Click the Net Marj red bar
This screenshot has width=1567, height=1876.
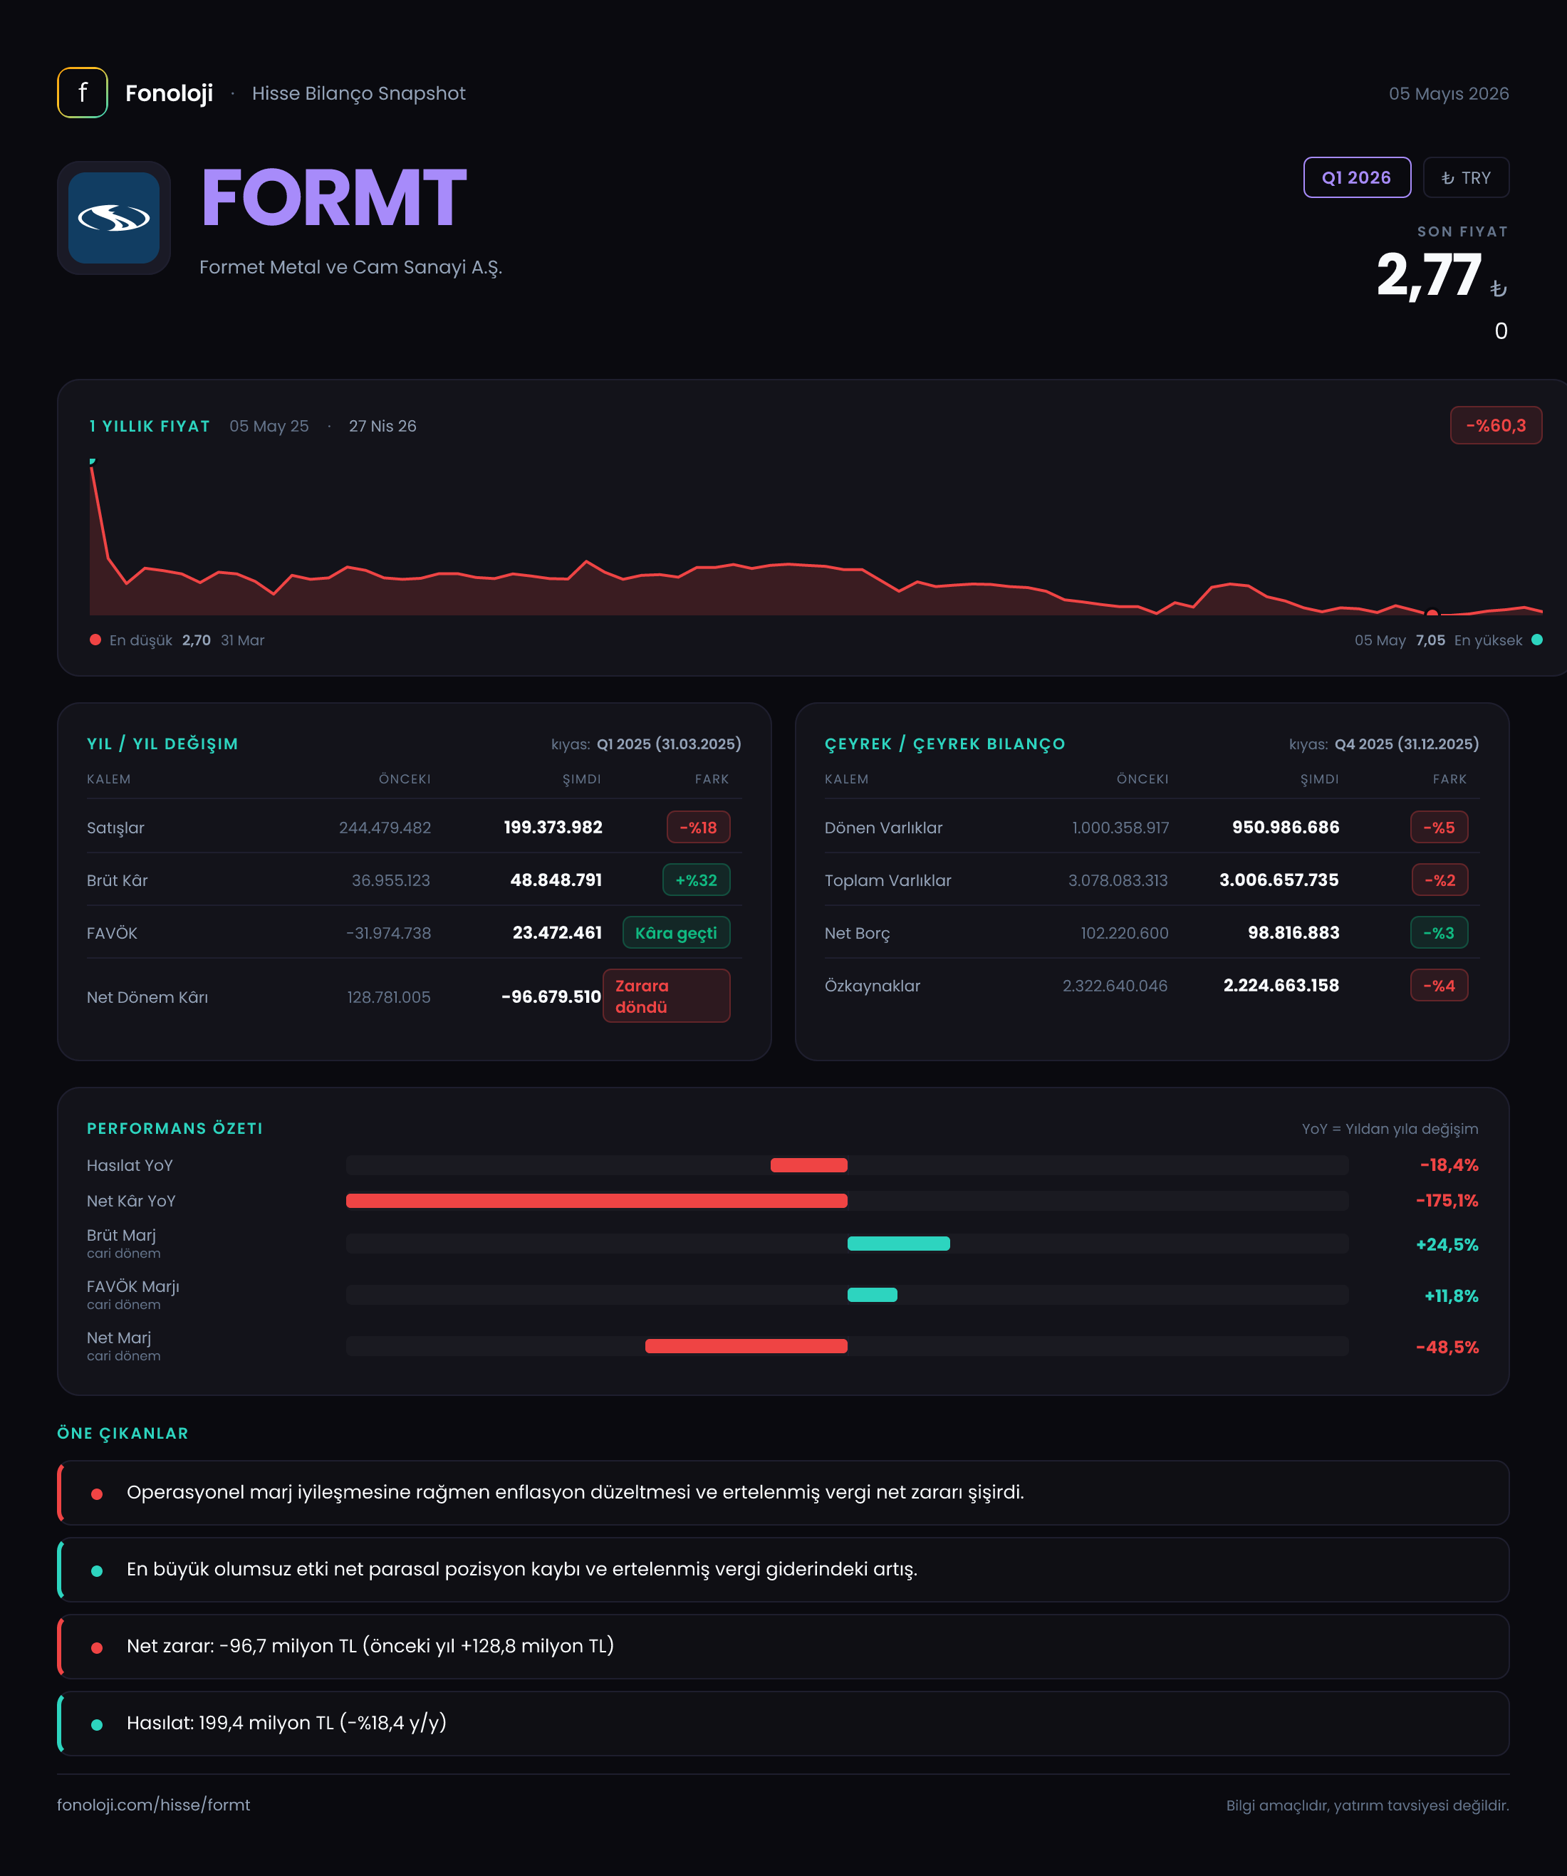tap(746, 1346)
